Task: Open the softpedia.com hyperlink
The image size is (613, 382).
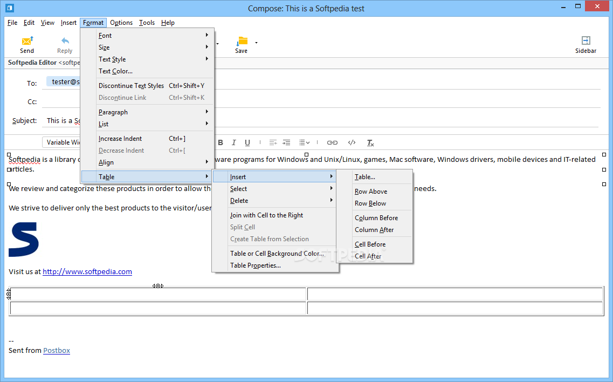Action: click(87, 271)
